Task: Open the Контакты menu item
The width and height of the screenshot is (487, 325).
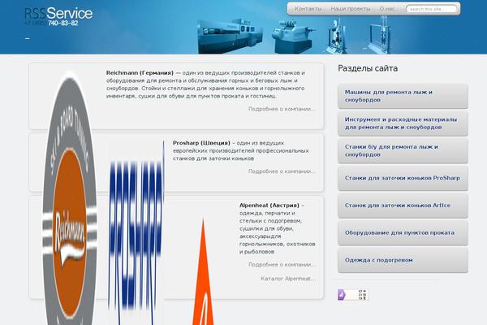Action: point(308,9)
